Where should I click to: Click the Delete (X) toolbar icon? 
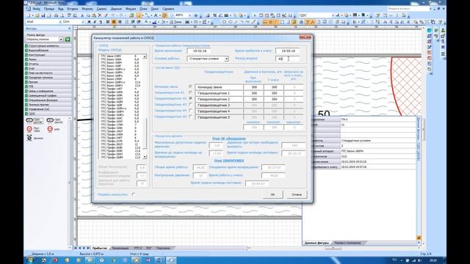100,15
